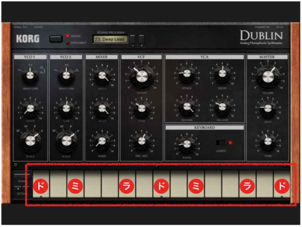Click the Keyboard PORTA knob
This screenshot has width=302, height=227.
[187, 144]
